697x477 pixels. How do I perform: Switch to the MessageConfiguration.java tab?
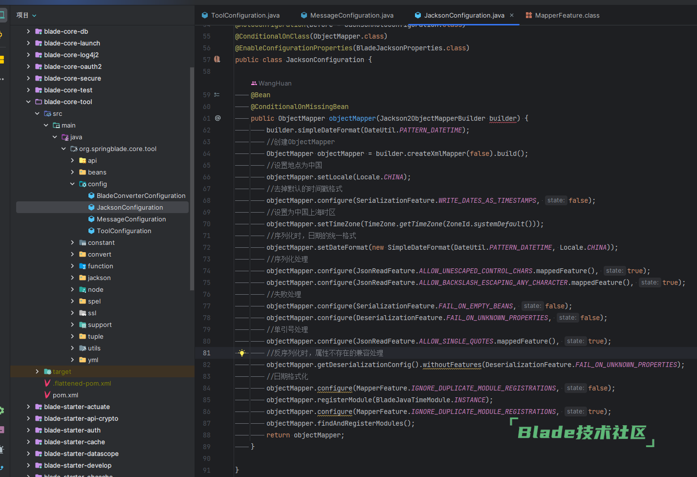pos(347,16)
